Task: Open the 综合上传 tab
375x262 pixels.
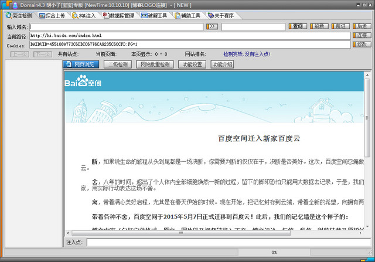Action: pyautogui.click(x=52, y=16)
